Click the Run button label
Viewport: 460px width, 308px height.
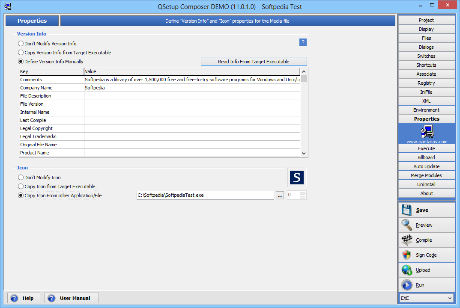coord(420,285)
